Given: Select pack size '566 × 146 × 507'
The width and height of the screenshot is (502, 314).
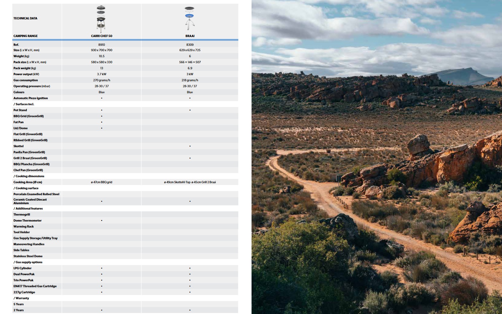Looking at the screenshot, I should click(x=190, y=62).
